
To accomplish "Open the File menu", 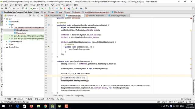I will [x=2, y=5].
